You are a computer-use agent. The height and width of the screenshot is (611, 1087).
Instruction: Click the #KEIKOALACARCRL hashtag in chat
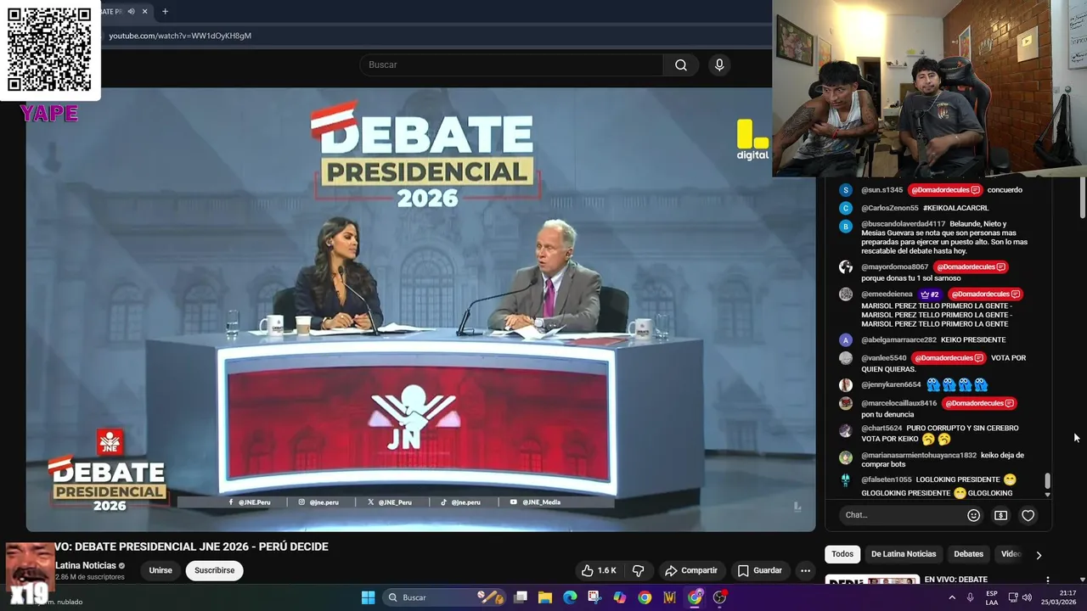coord(956,208)
